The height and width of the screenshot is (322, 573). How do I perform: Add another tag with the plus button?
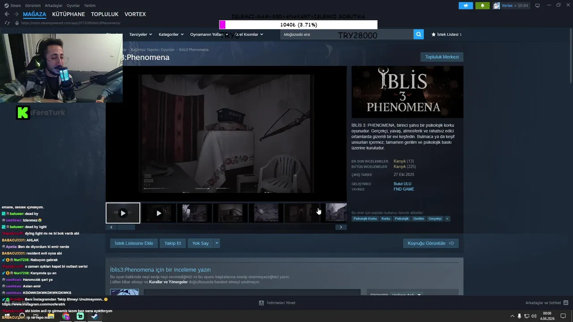(x=447, y=219)
